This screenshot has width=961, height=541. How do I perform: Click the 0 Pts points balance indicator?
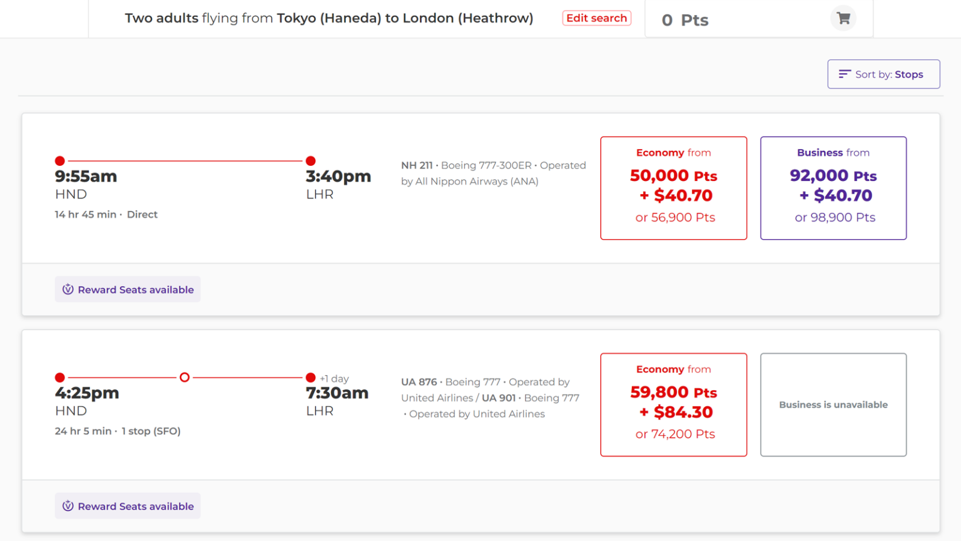(x=686, y=19)
